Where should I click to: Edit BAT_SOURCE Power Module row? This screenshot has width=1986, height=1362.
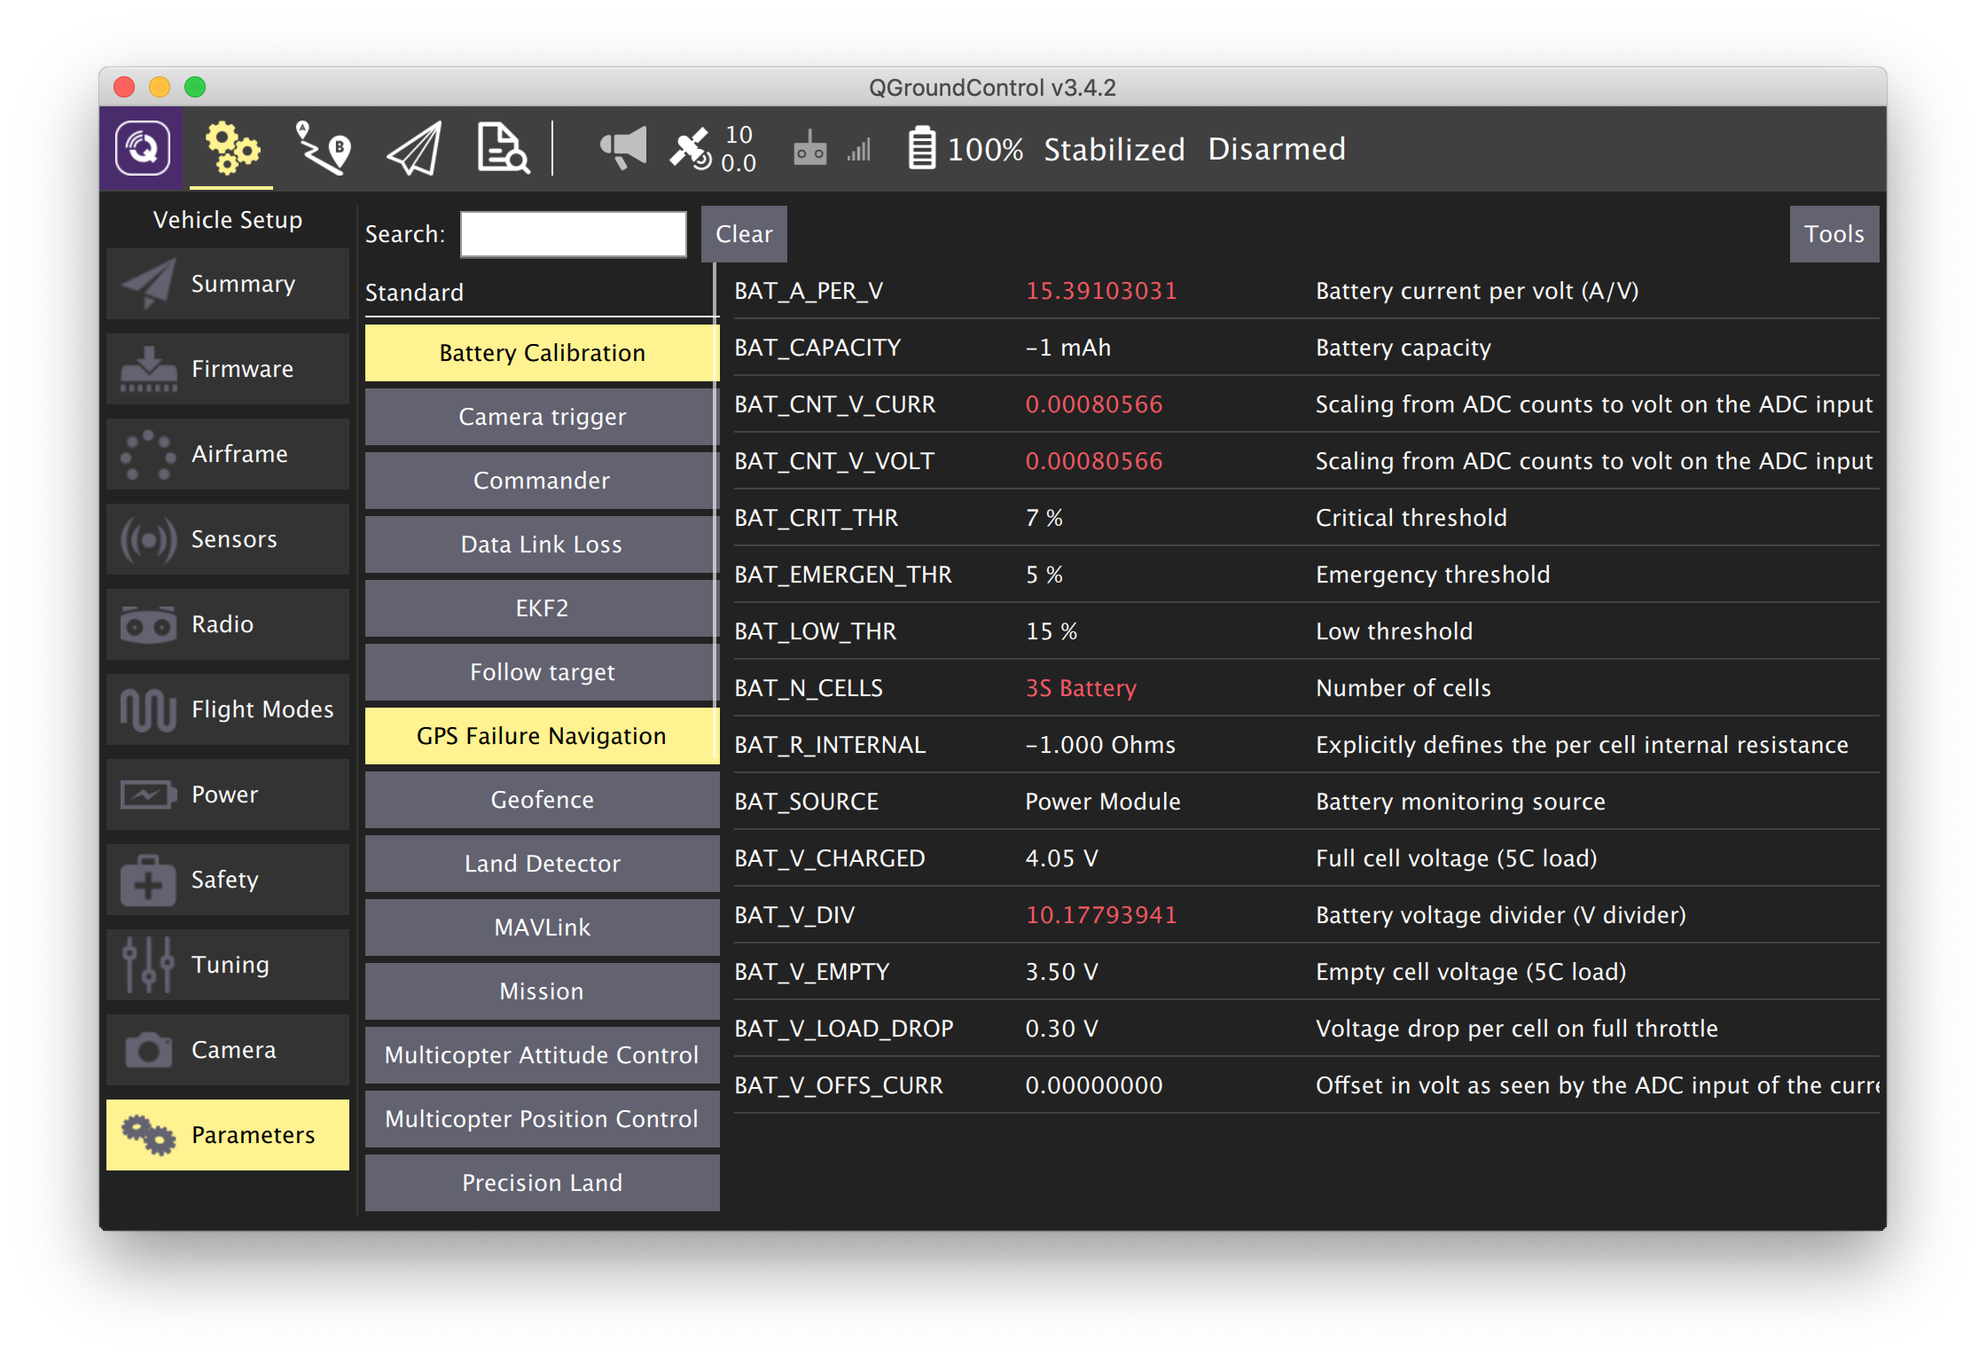(x=1306, y=802)
